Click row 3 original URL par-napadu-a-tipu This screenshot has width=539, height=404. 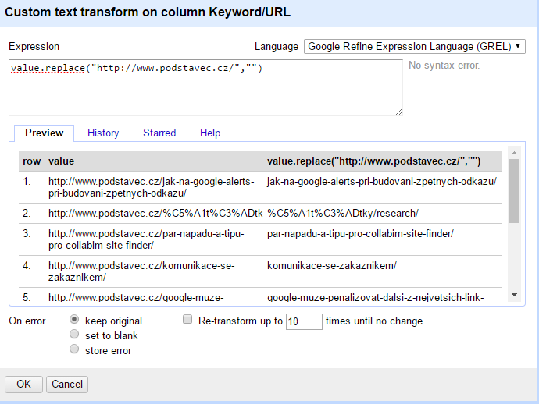click(146, 239)
